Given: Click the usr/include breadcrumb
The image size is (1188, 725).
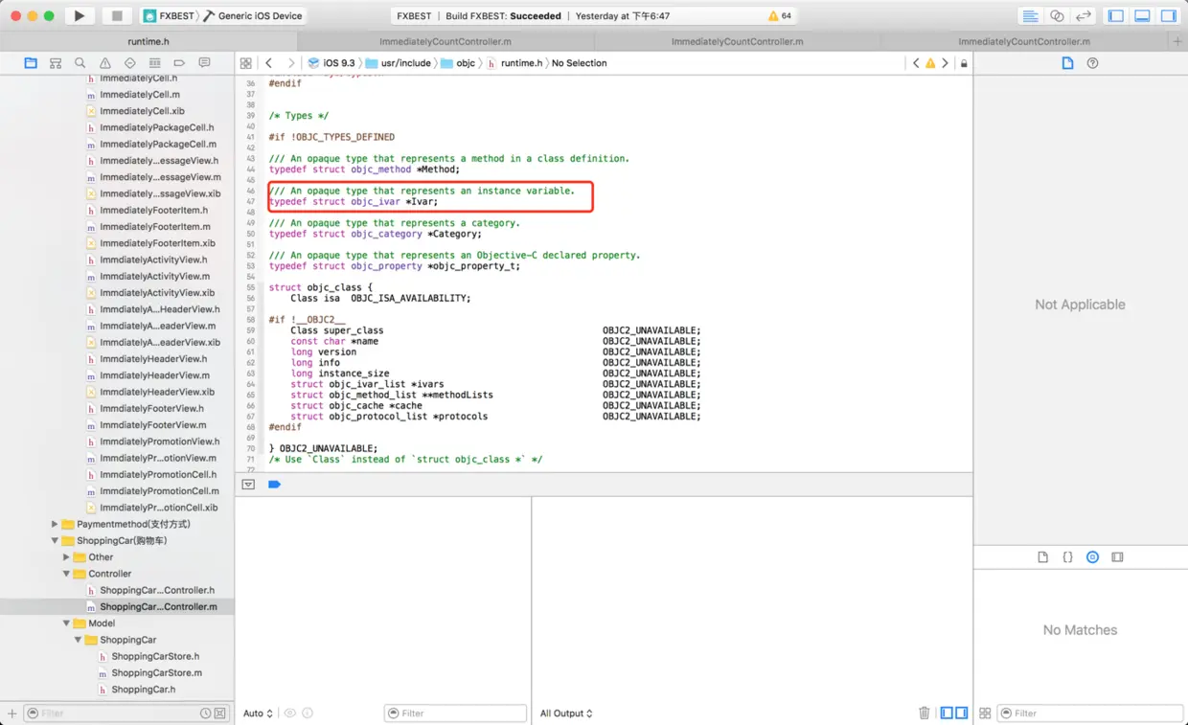Looking at the screenshot, I should coord(398,63).
